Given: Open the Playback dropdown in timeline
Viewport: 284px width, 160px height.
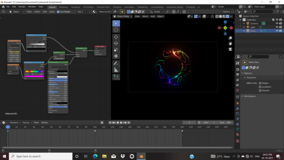Looking at the screenshot, I should pos(15,122).
